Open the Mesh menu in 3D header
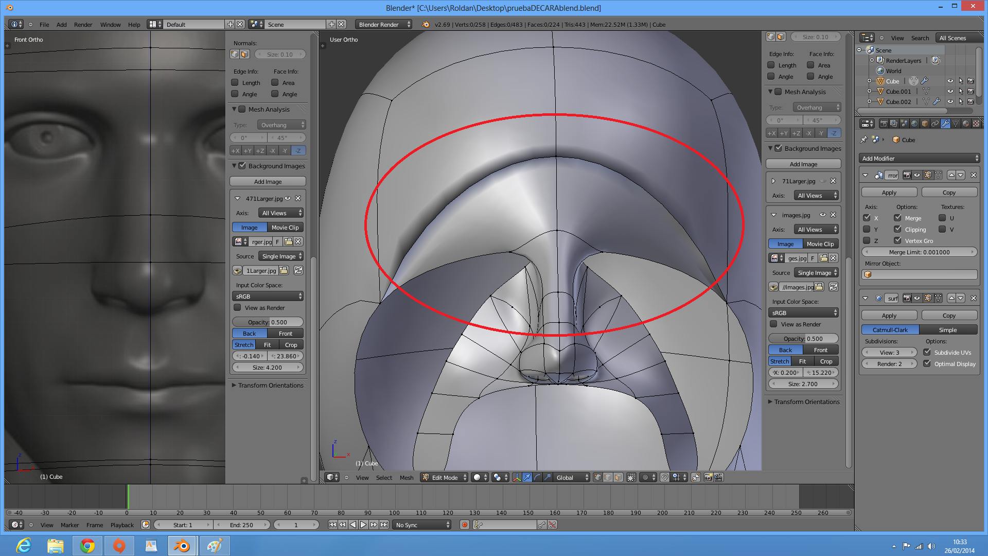The height and width of the screenshot is (556, 988). tap(406, 477)
